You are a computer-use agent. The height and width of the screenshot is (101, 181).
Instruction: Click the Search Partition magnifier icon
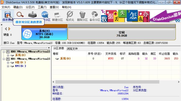[x=20, y=15]
